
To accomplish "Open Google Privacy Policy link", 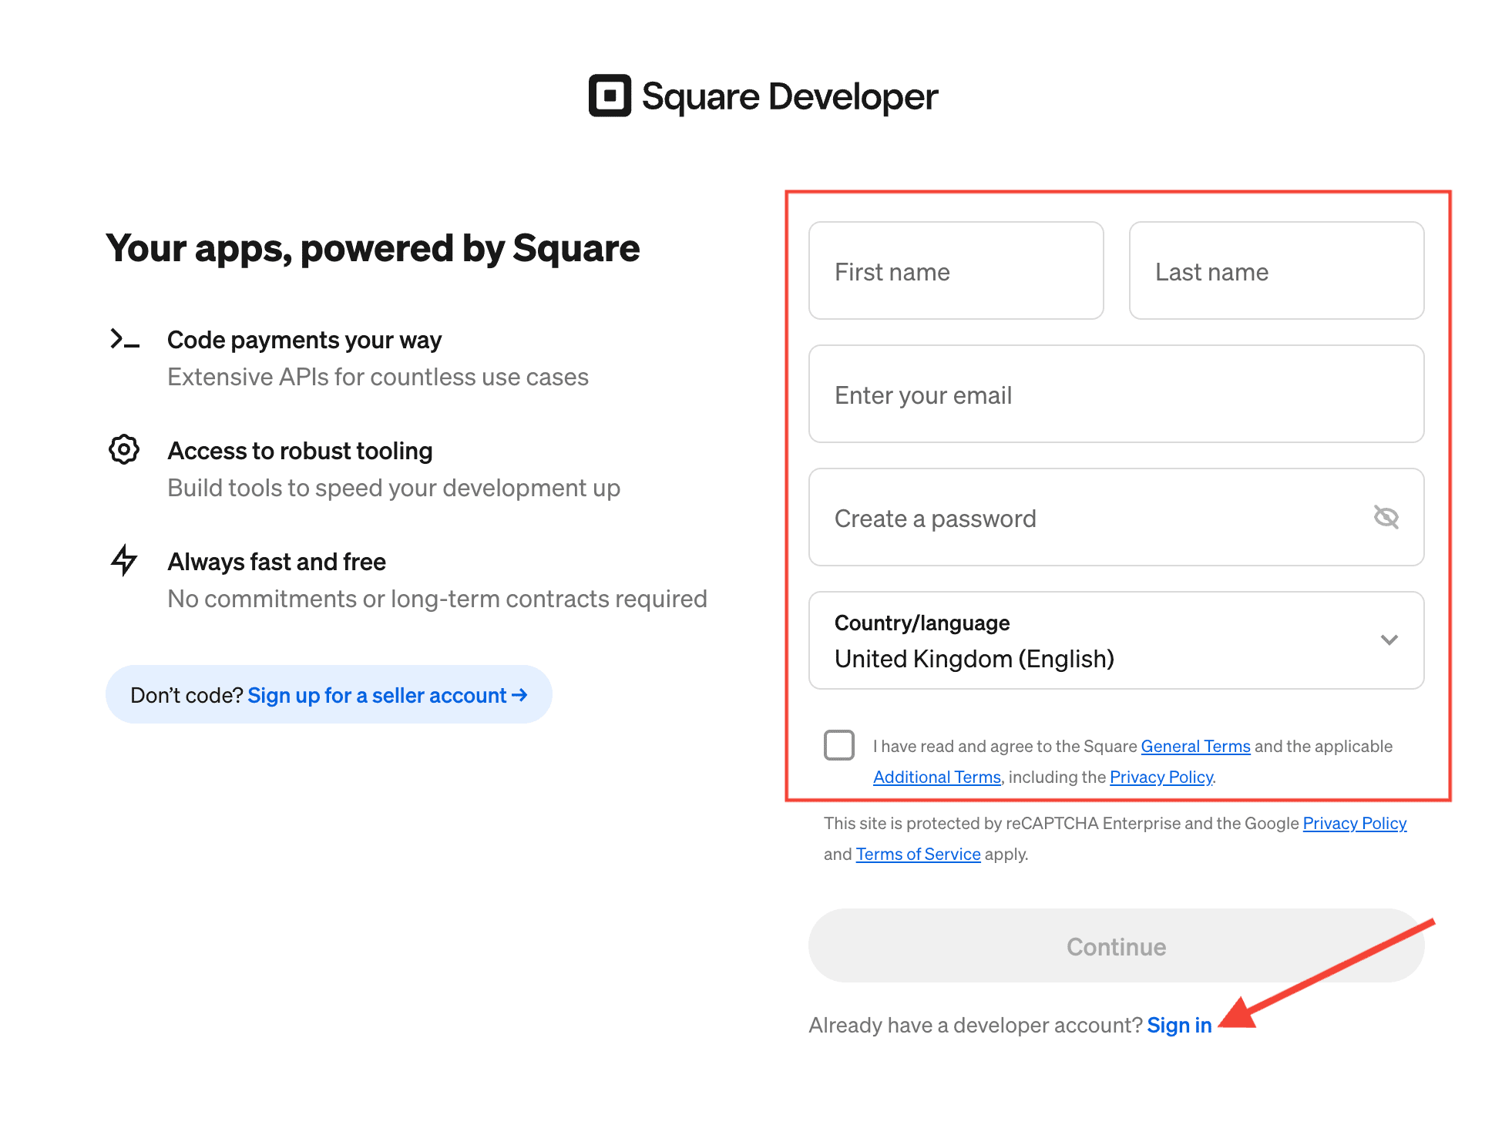I will 1354,823.
